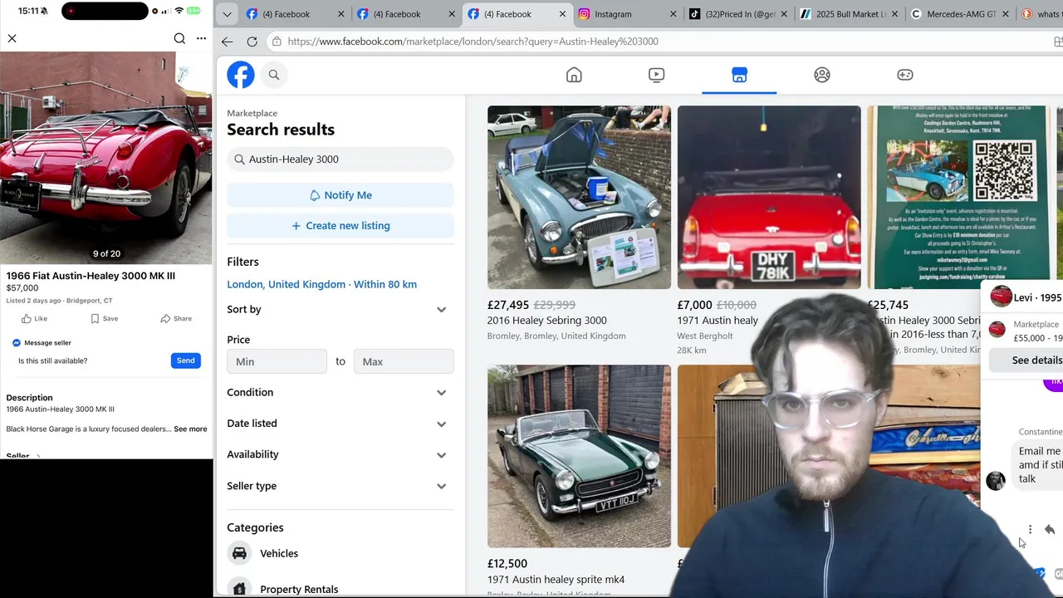Screen dimensions: 1063x598
Task: Save the 1966 Austin-Healey listing
Action: [104, 318]
